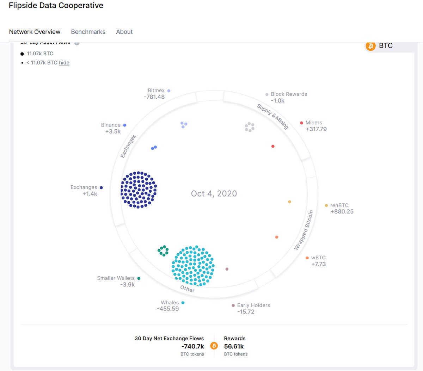The image size is (423, 371).
Task: Click the gray Block Rewards dot cluster
Action: point(250,127)
